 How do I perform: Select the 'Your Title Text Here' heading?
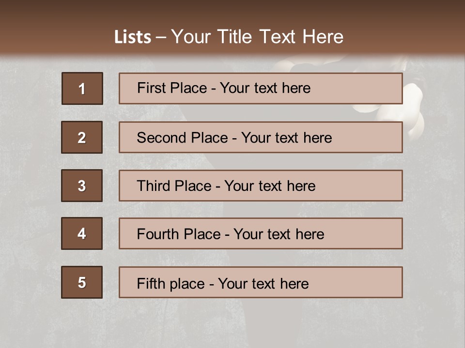pyautogui.click(x=257, y=37)
